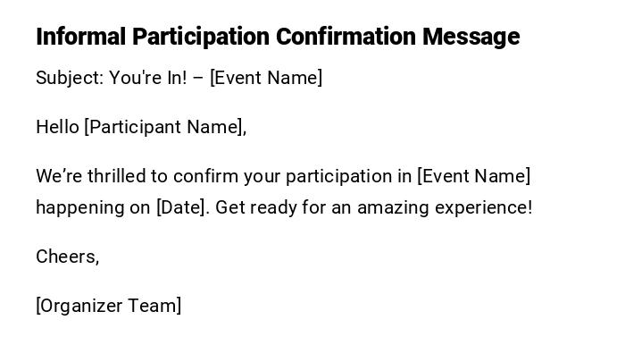
Task: Click the word 'Informal' in the title
Action: (x=80, y=37)
